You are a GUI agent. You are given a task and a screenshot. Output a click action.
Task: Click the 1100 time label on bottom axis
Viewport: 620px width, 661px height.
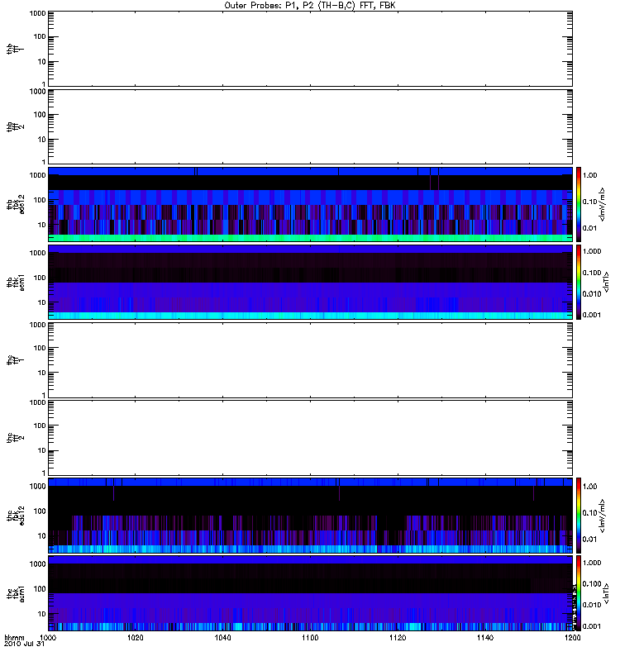click(310, 637)
